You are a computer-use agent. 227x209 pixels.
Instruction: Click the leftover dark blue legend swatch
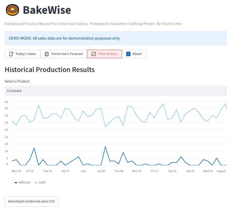point(16,182)
